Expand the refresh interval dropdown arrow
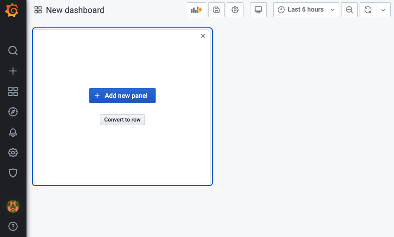The width and height of the screenshot is (394, 237). 383,10
